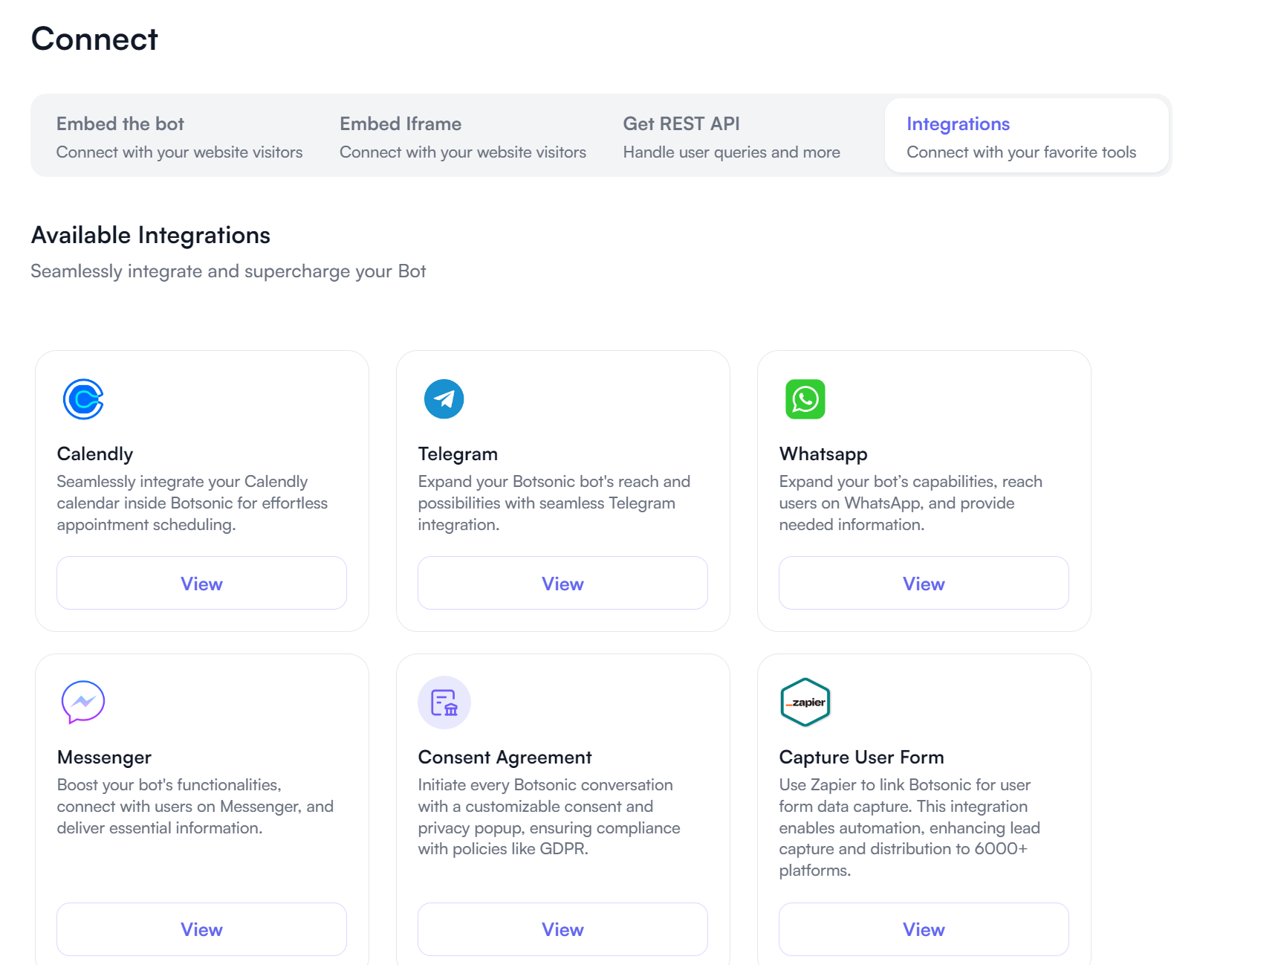Click the Telegram paper plane icon
Screen dimensions: 1278x965
pos(444,399)
